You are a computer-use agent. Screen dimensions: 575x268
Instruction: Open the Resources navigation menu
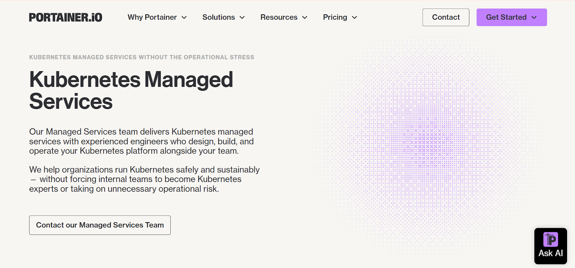pos(284,17)
